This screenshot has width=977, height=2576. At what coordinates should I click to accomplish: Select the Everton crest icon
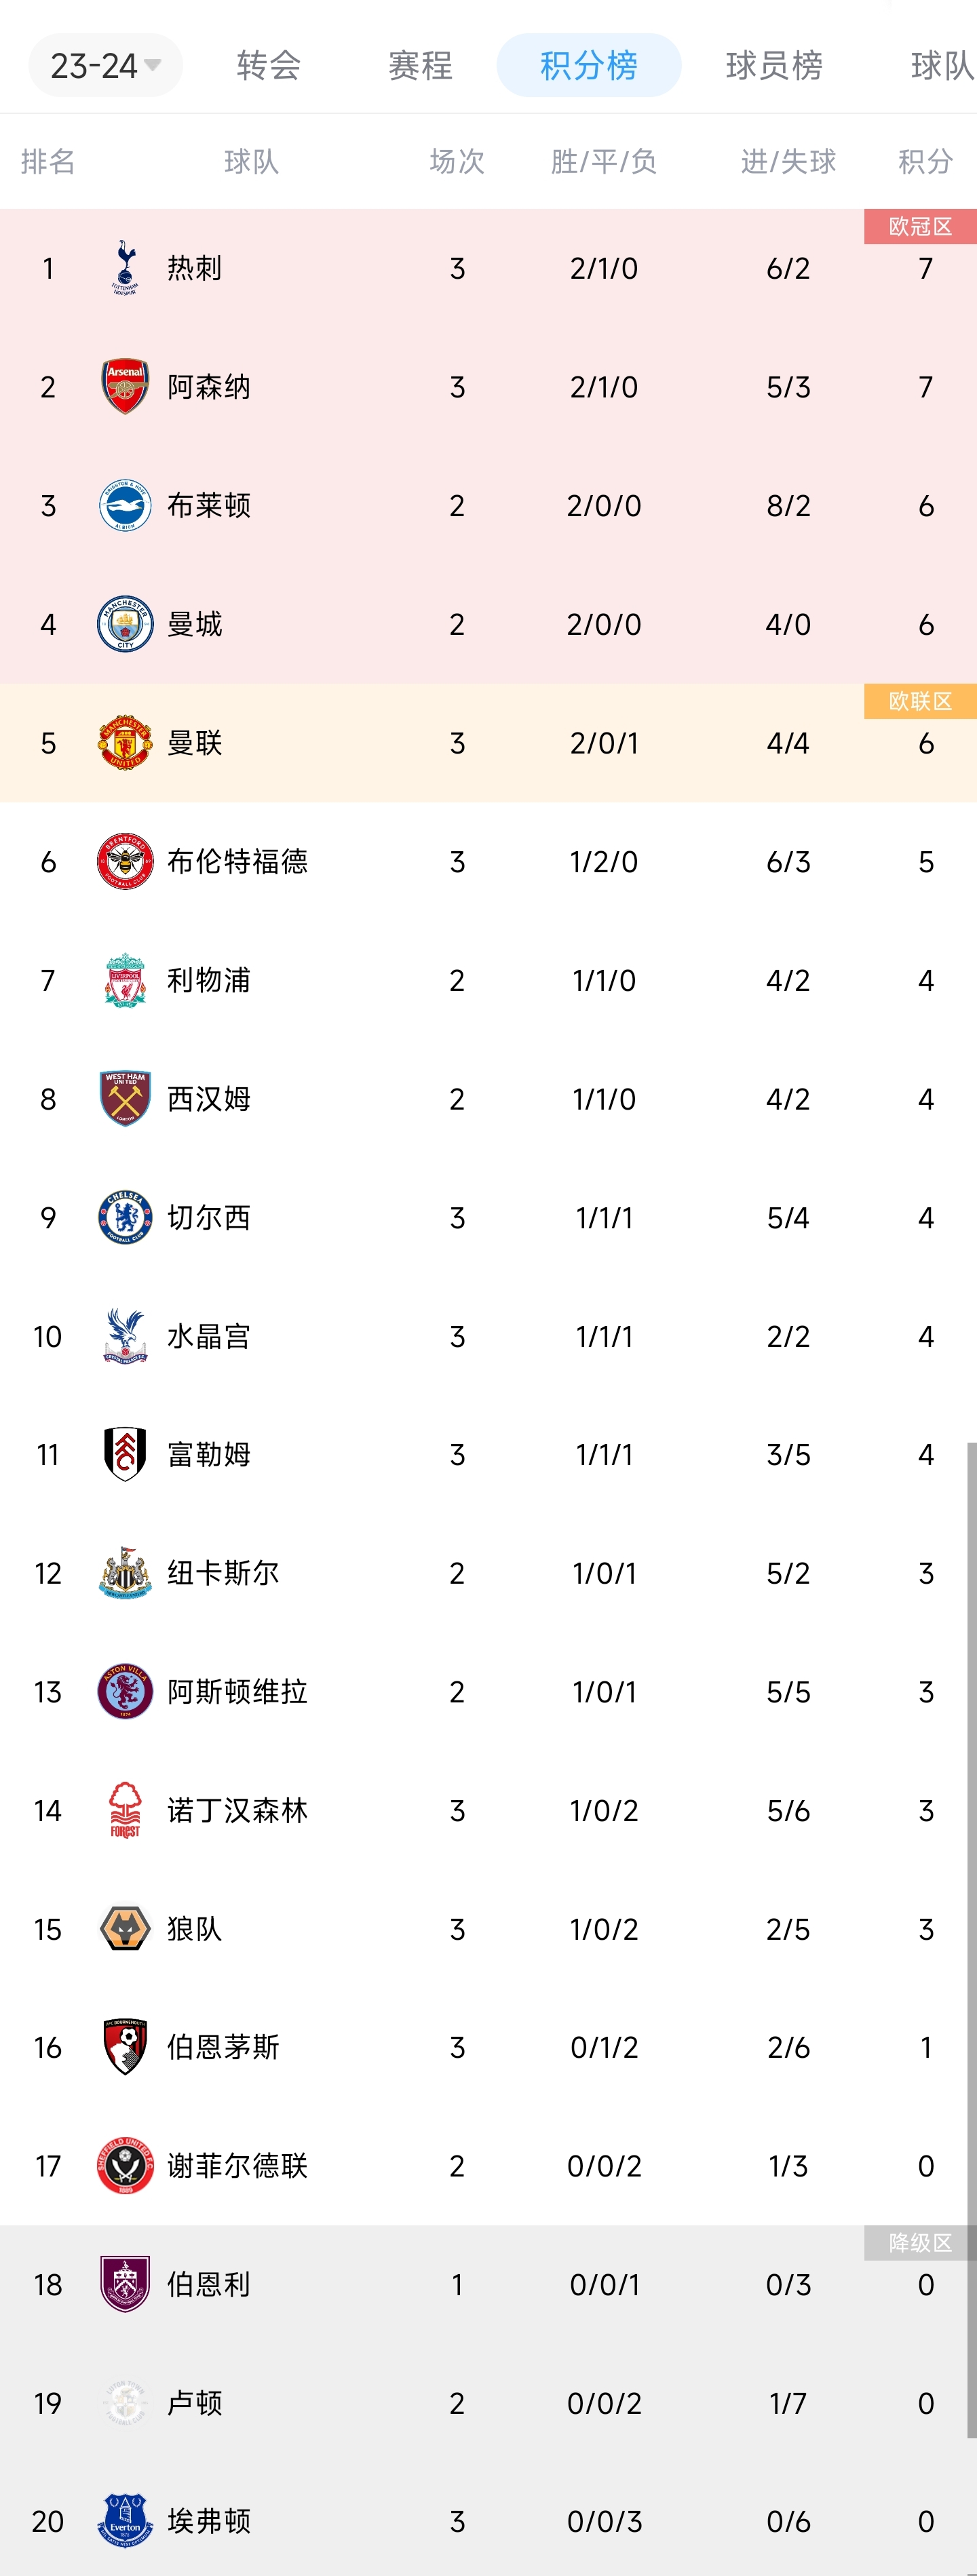(125, 2521)
